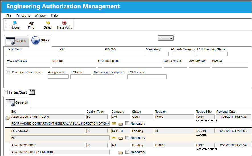Open the envelope icon in the REAR AVIONIC row

pyautogui.click(x=120, y=124)
